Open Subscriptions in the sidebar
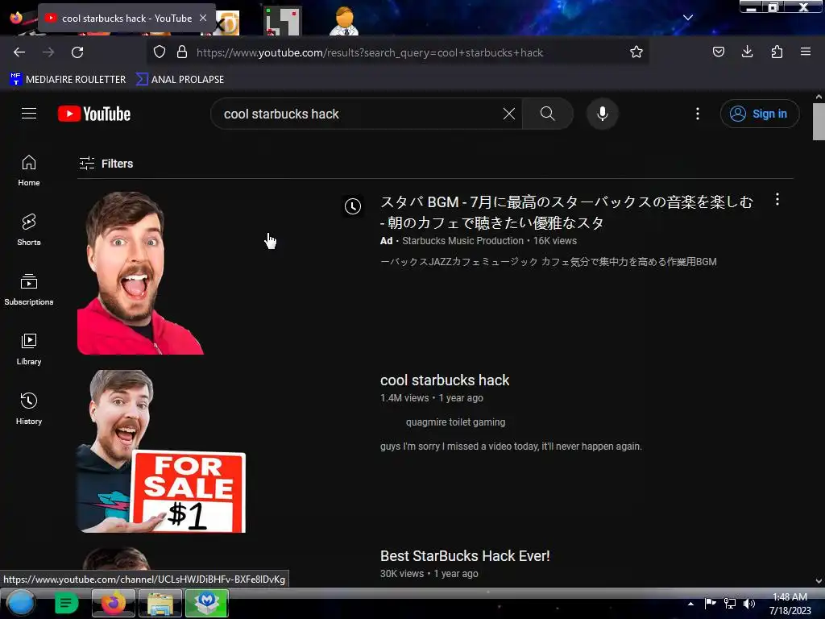The width and height of the screenshot is (825, 619). tap(29, 289)
